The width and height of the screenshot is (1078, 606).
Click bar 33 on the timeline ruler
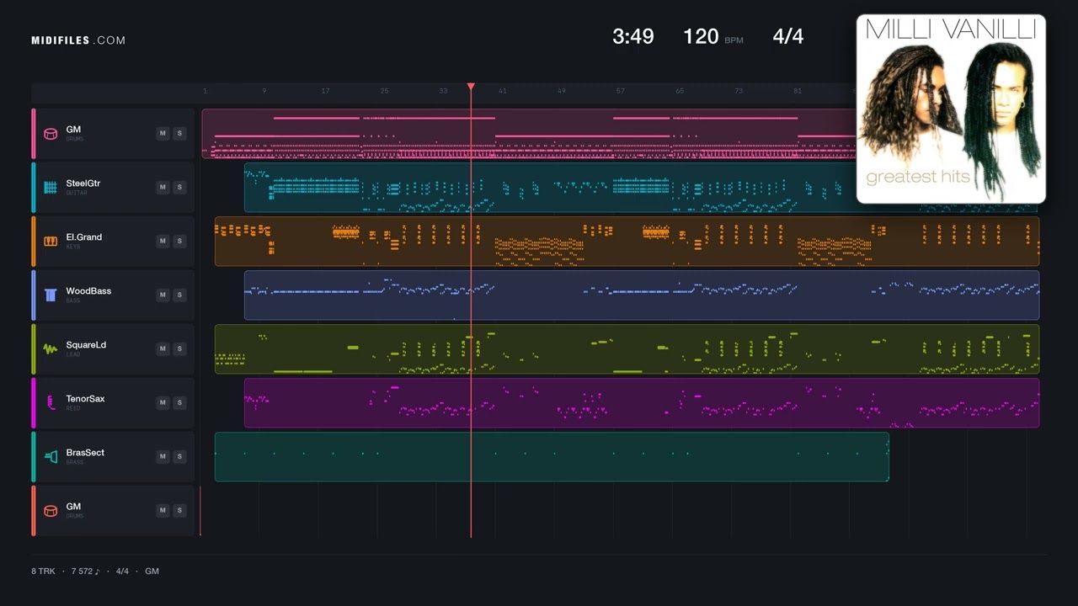[443, 91]
